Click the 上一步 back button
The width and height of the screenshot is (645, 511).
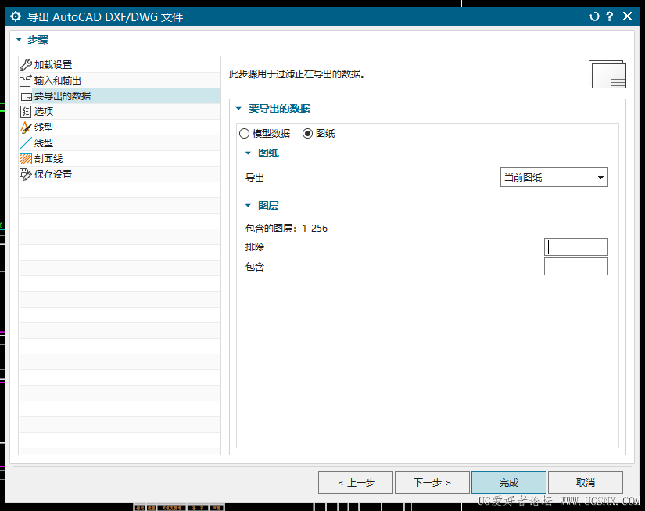coord(356,483)
